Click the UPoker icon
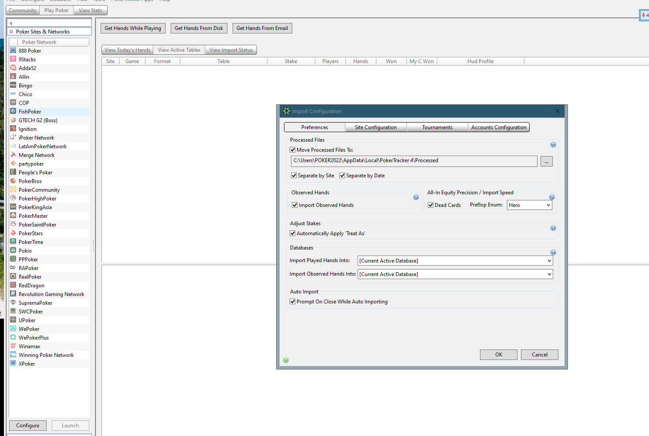Image resolution: width=649 pixels, height=436 pixels. pyautogui.click(x=13, y=320)
